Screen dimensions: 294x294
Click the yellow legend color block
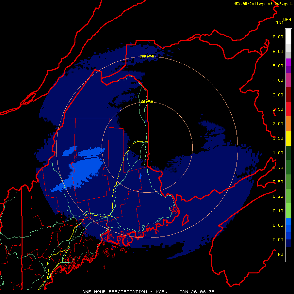point(288,139)
